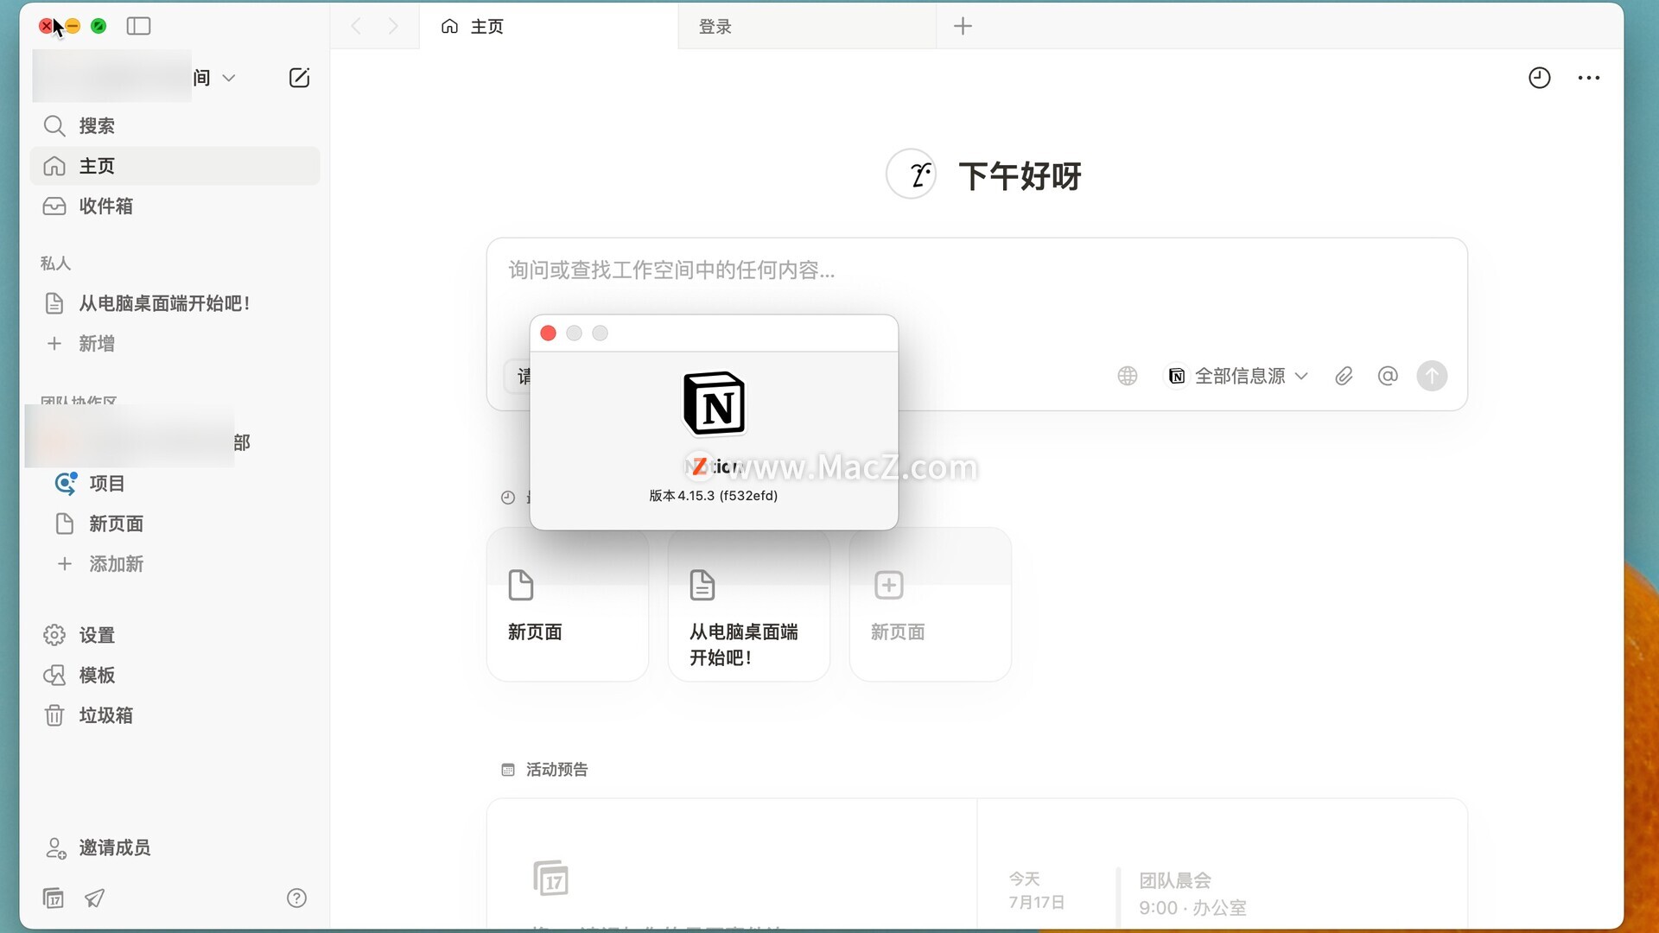Click 添加新 in the sidebar
Image resolution: width=1659 pixels, height=933 pixels.
[x=175, y=564]
